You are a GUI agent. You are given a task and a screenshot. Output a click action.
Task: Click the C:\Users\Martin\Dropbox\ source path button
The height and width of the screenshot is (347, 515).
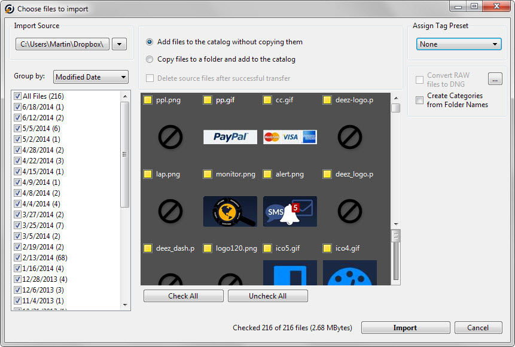tap(62, 44)
